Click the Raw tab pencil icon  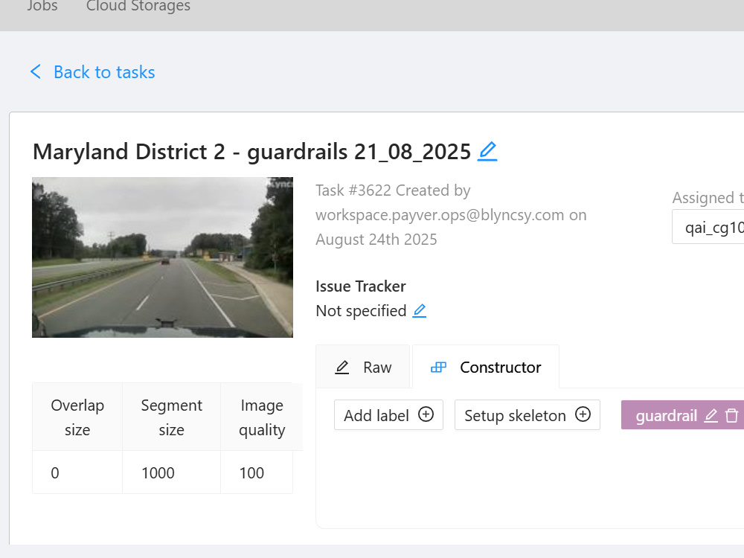[x=342, y=368]
